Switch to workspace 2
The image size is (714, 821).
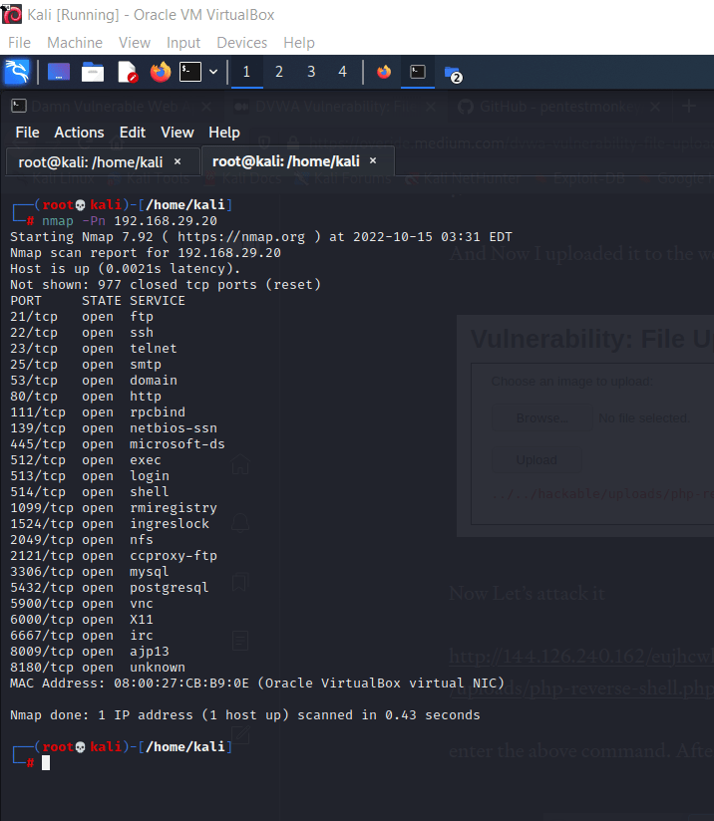279,72
